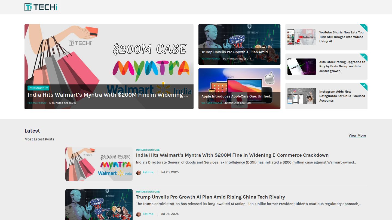Screen dimensions: 392x220
Task: Open the featured Myntra $200M case banner image
Action: [x=109, y=67]
